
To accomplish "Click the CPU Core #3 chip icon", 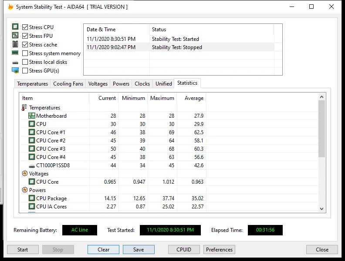I will pos(32,149).
